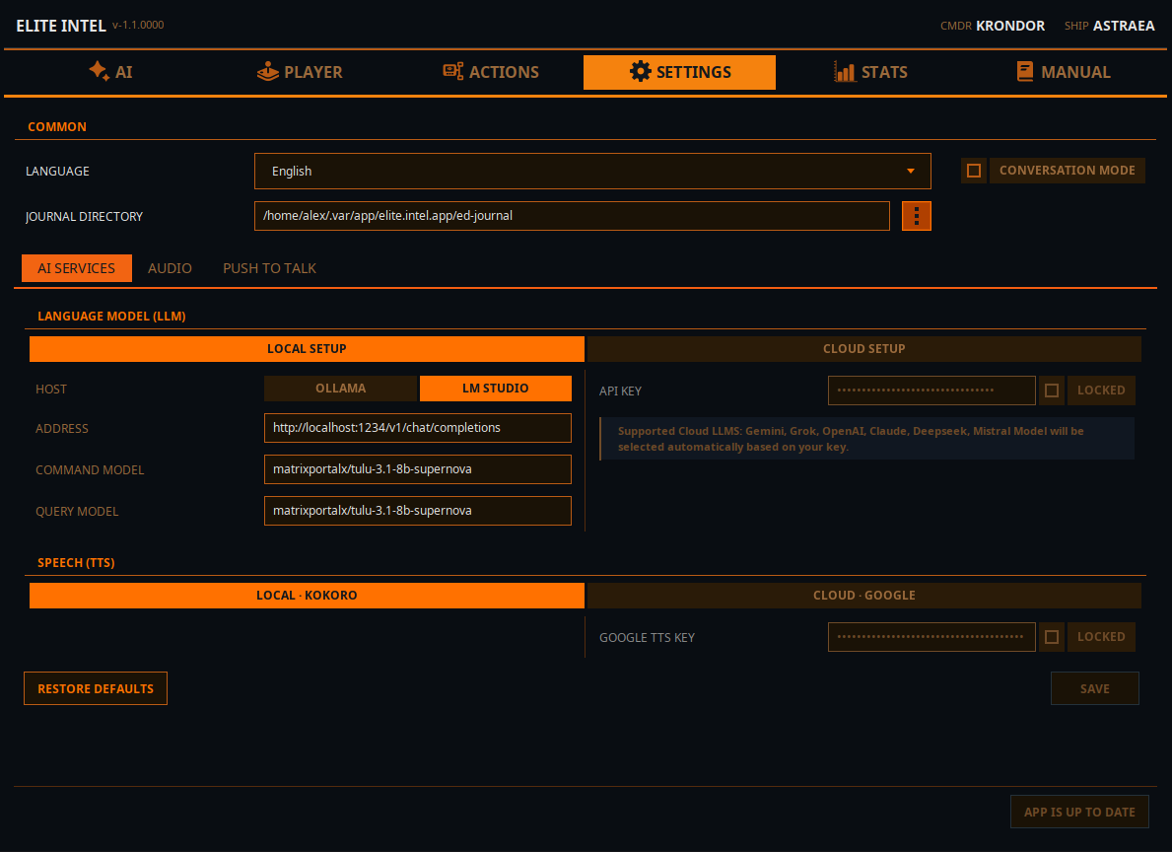Choose Cloud Google speech option
Viewport: 1172px width, 852px height.
[864, 596]
